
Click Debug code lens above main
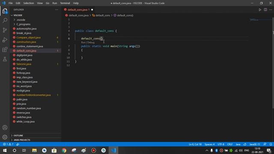[91, 42]
